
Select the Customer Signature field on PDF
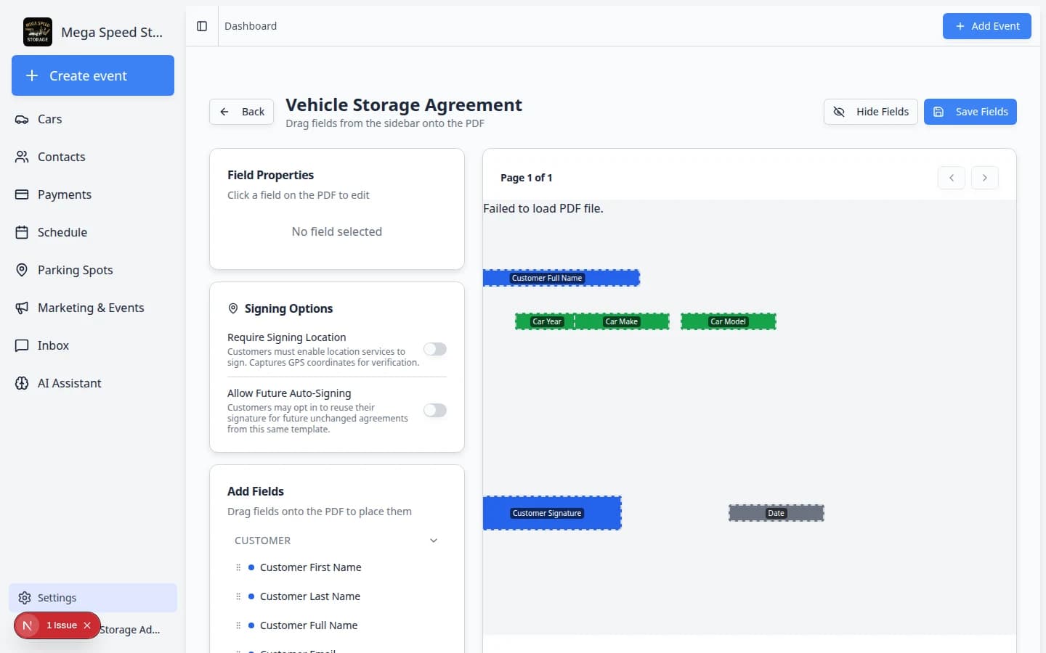click(x=552, y=513)
